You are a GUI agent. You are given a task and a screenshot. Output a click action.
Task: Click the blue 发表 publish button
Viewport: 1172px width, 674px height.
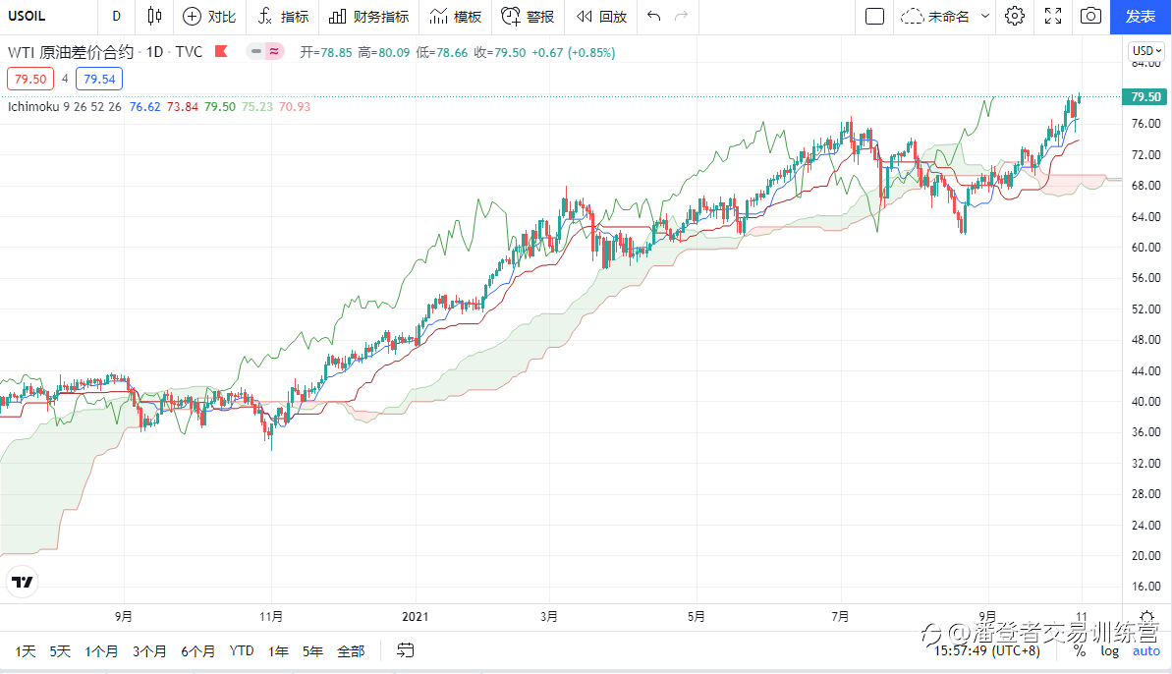coord(1141,16)
